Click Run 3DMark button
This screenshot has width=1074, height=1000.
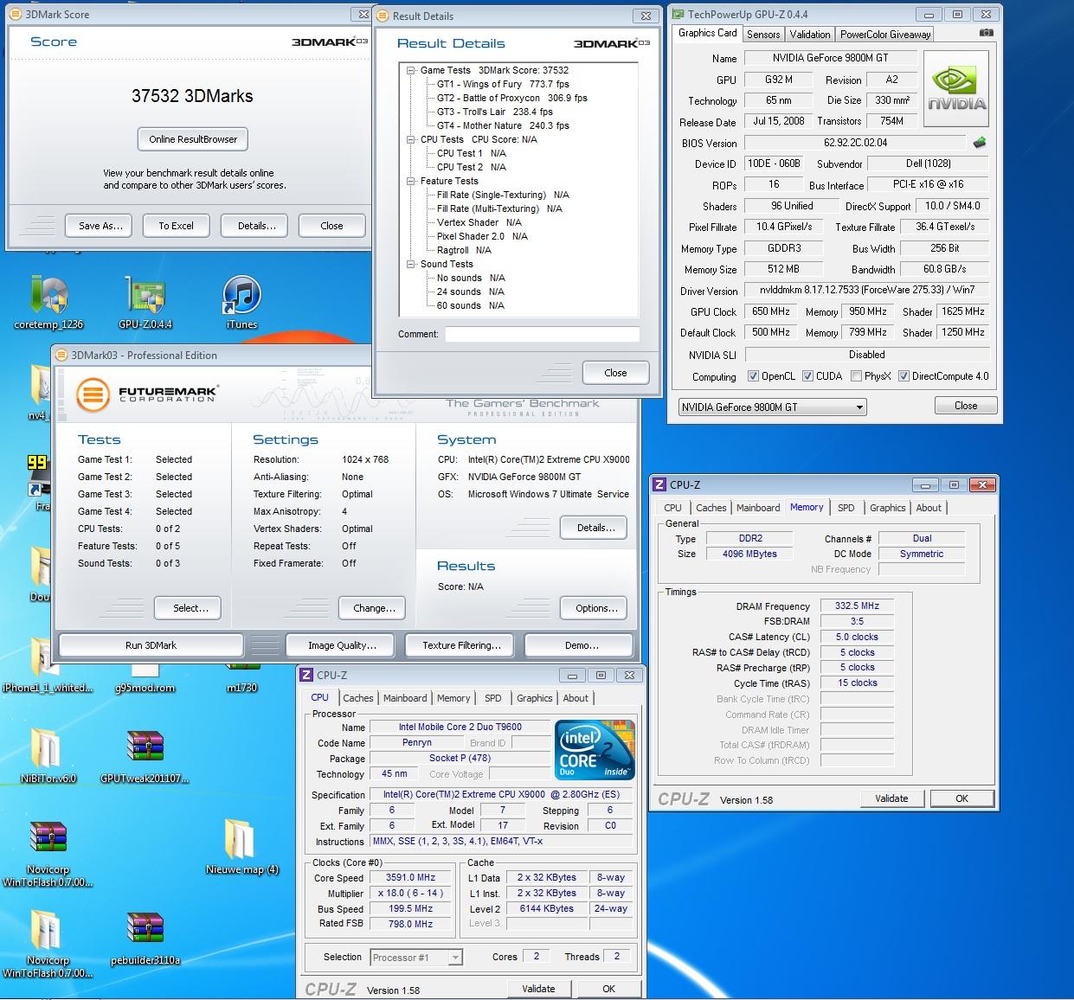pos(151,645)
